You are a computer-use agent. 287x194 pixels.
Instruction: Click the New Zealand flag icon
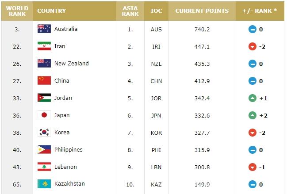coord(44,64)
